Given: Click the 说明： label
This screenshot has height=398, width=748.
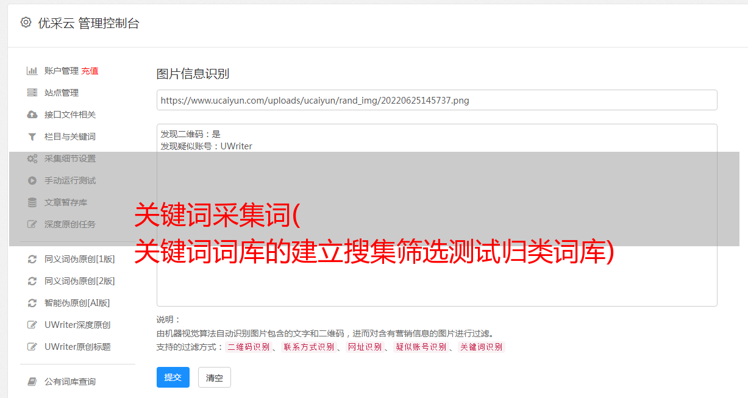Looking at the screenshot, I should point(169,319).
